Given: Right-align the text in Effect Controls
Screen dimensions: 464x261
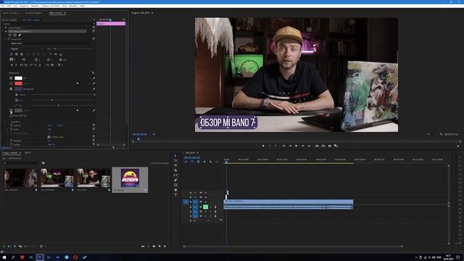Looking at the screenshot, I should click(21, 54).
